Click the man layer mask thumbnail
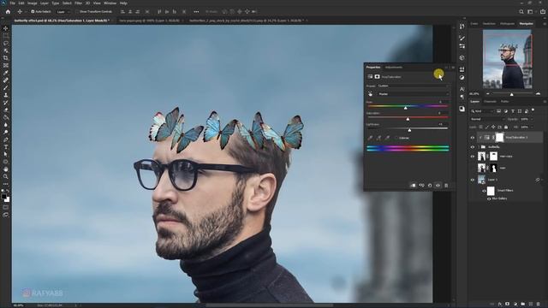The image size is (548, 308). (x=493, y=168)
